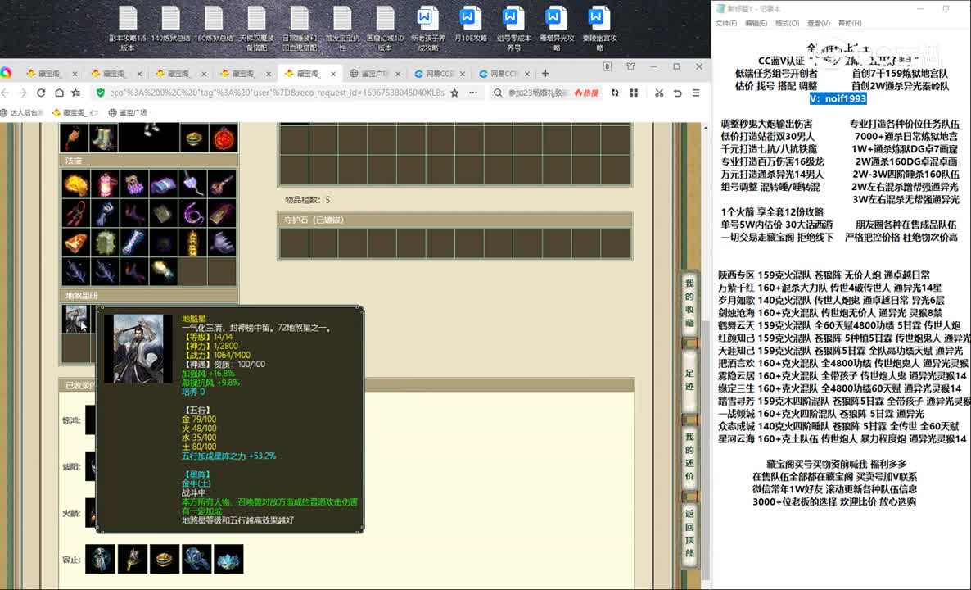
Task: Open the 天株双魔装备搭配 desktop file
Action: 256,28
